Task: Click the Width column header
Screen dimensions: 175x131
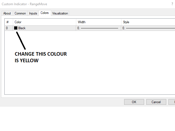Action: pyautogui.click(x=99, y=22)
